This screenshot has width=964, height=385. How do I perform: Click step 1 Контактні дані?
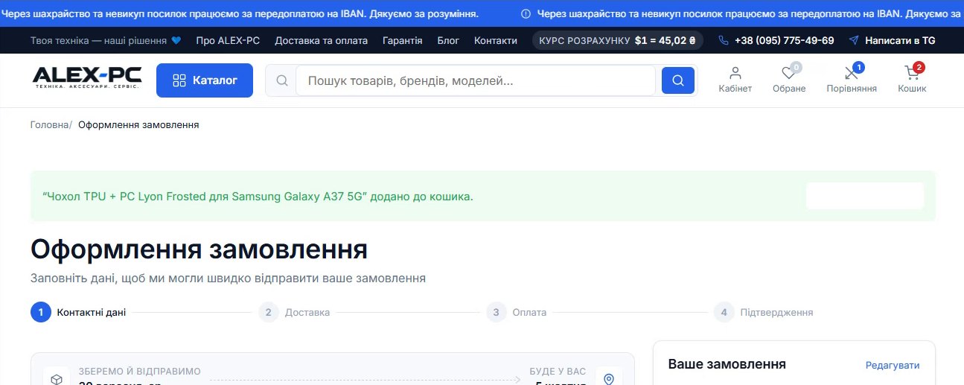pos(78,312)
